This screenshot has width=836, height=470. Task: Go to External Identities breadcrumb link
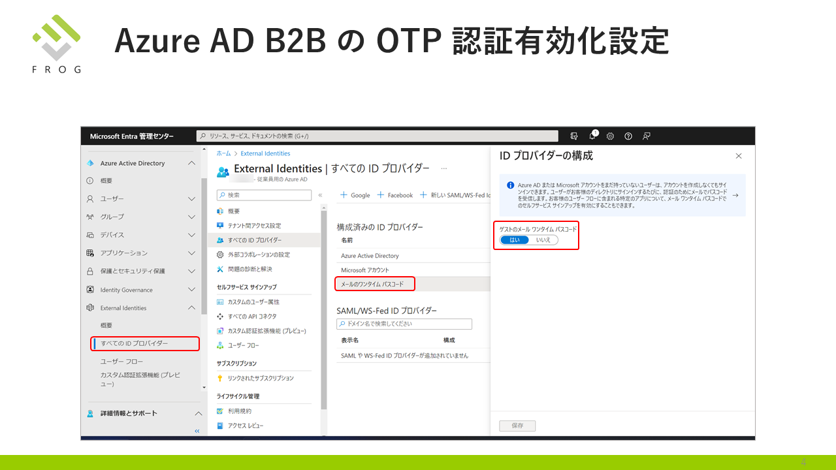click(x=265, y=153)
